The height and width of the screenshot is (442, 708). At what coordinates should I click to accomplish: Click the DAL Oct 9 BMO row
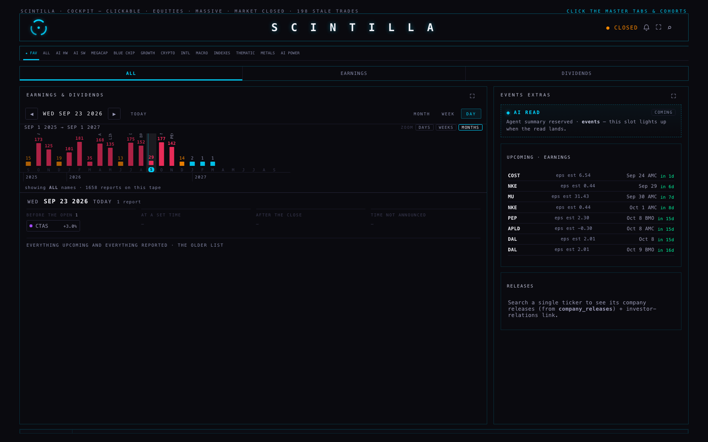click(x=591, y=250)
